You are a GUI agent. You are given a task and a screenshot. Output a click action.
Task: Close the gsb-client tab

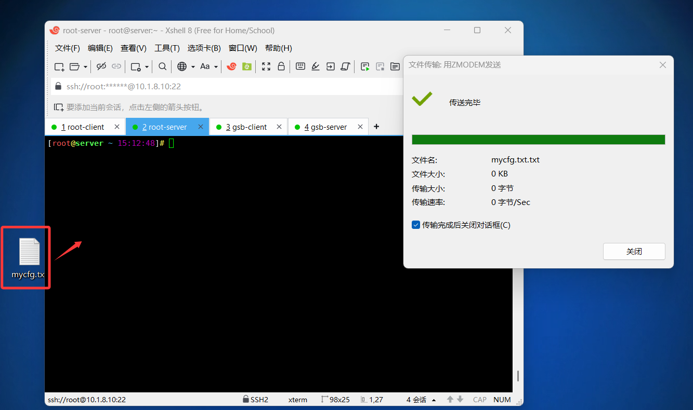[279, 127]
